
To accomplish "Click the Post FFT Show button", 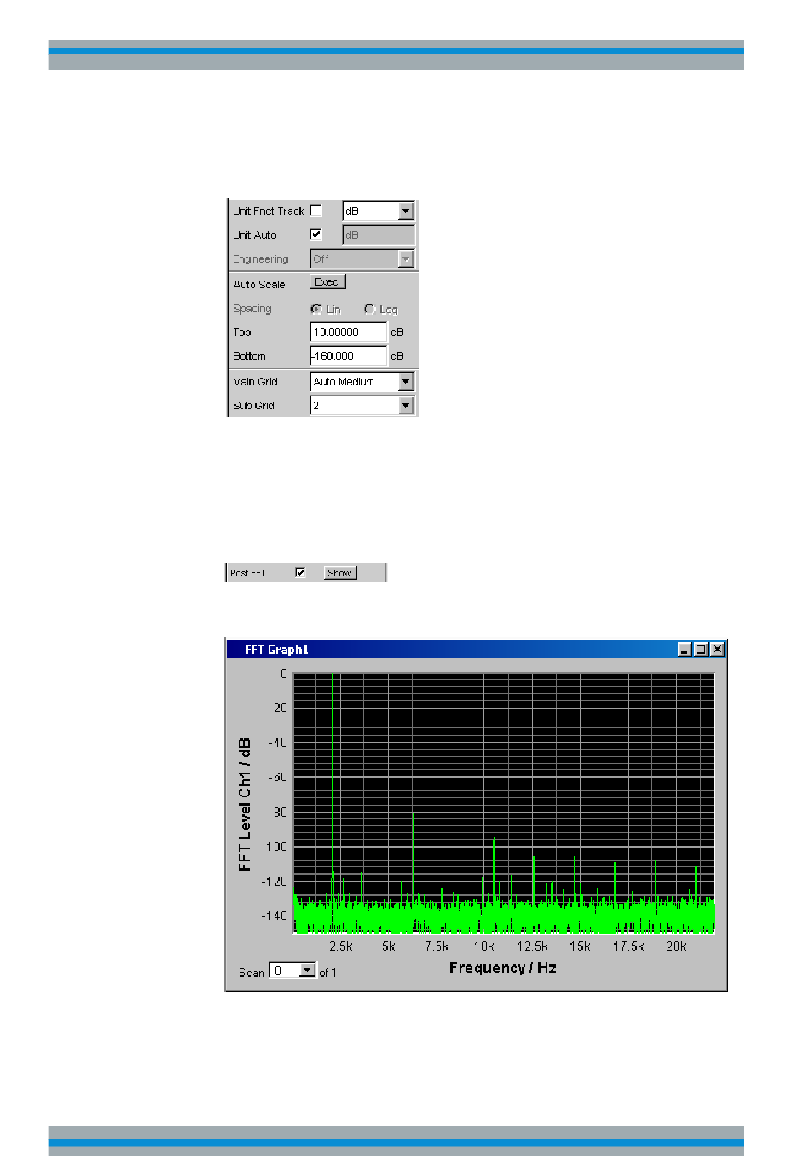I will click(x=340, y=573).
